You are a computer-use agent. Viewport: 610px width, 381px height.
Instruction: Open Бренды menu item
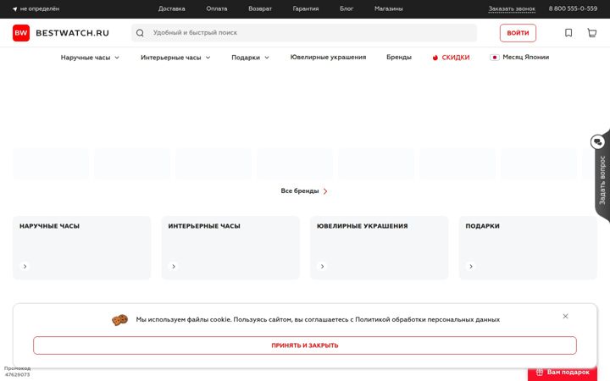pos(399,58)
